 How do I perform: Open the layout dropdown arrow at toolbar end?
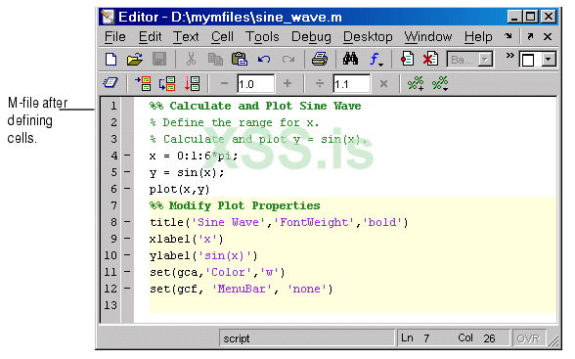[549, 60]
